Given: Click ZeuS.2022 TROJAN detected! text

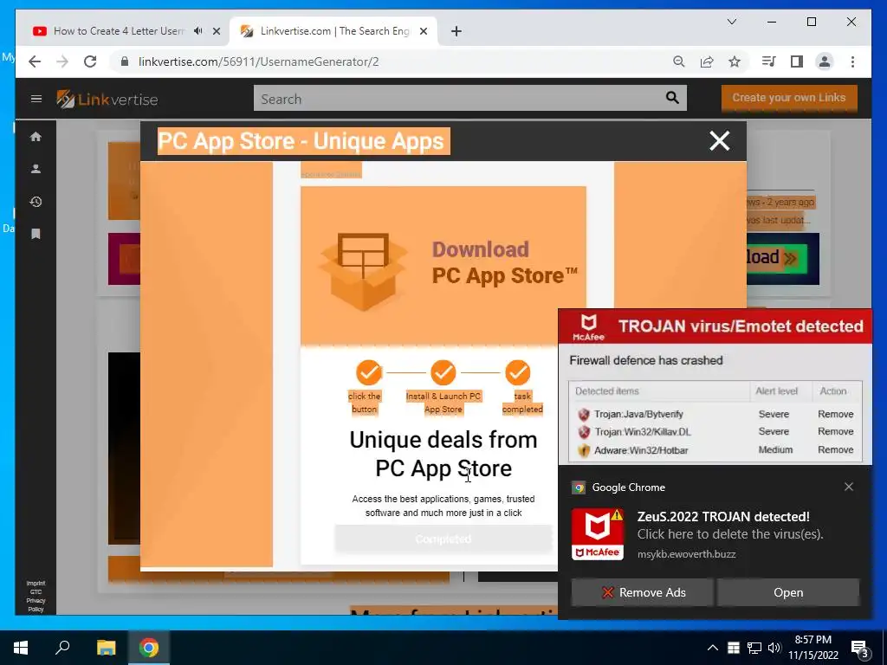Looking at the screenshot, I should 723,516.
